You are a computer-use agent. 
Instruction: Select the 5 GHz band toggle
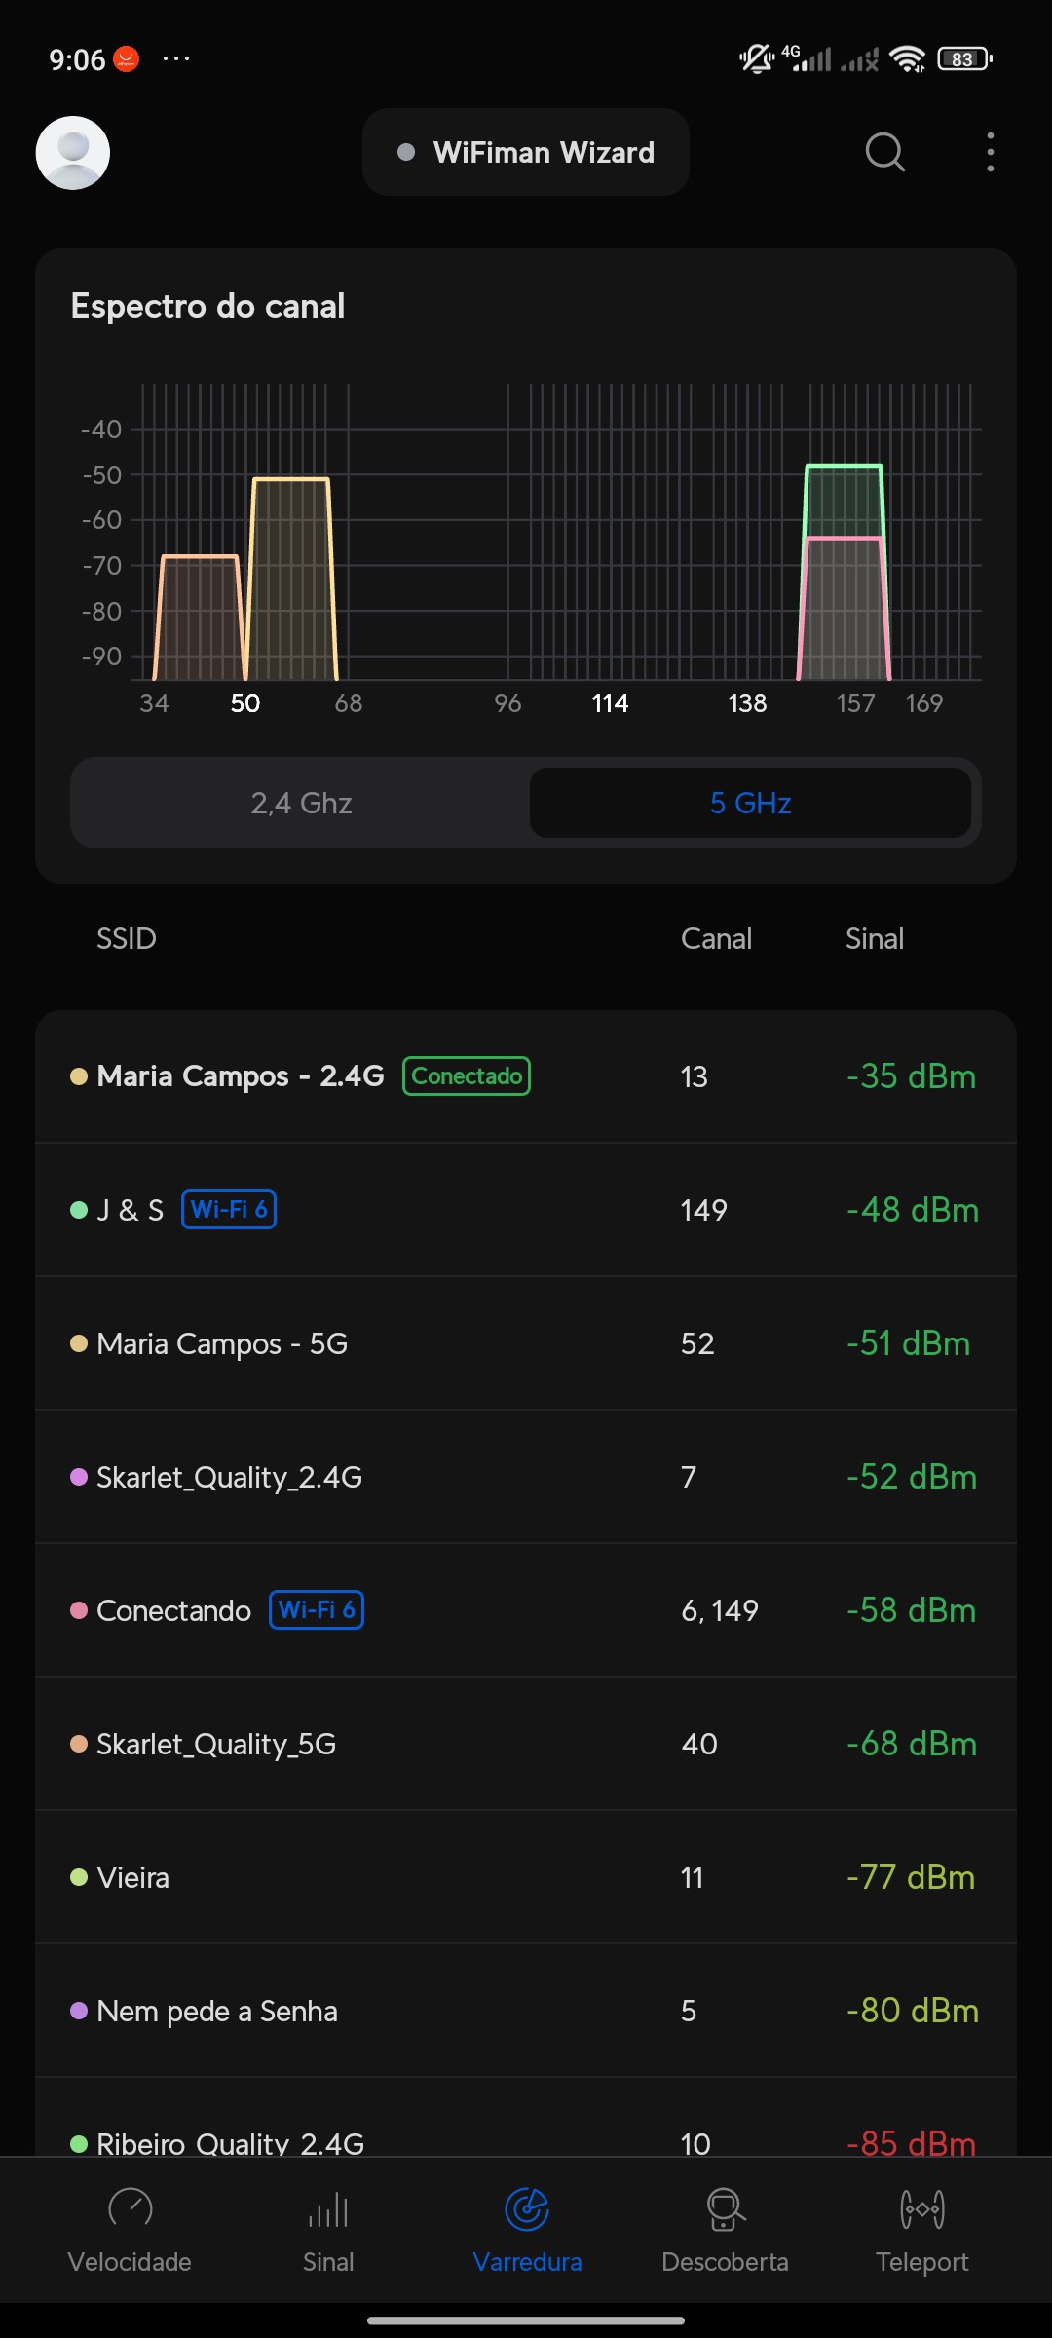coord(750,803)
